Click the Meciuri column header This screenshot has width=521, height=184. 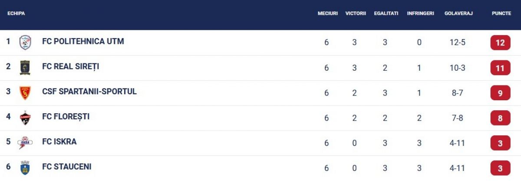pyautogui.click(x=327, y=13)
